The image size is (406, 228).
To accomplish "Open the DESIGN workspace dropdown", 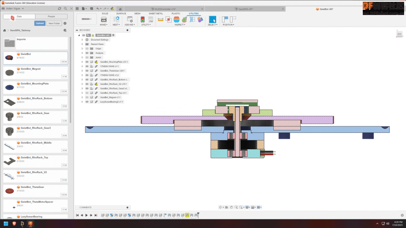I will pyautogui.click(x=86, y=19).
